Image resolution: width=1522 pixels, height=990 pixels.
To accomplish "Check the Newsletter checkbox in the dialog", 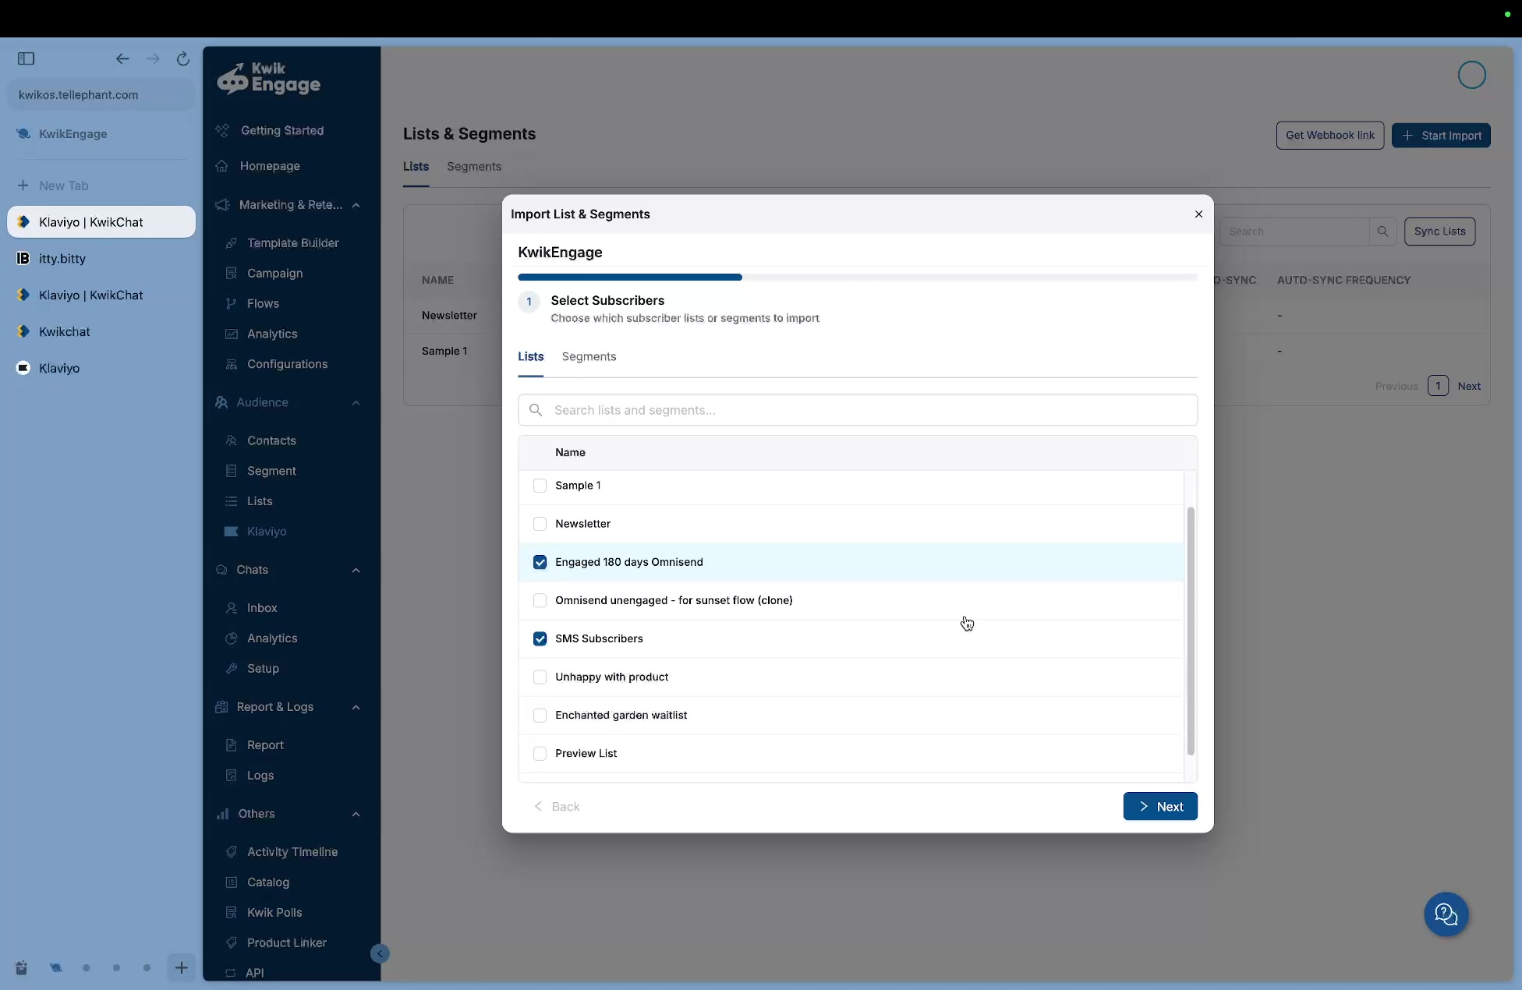I will (x=540, y=524).
